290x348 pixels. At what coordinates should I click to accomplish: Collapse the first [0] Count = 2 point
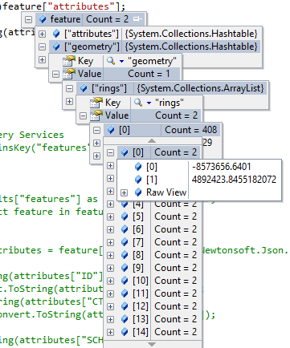(x=110, y=152)
